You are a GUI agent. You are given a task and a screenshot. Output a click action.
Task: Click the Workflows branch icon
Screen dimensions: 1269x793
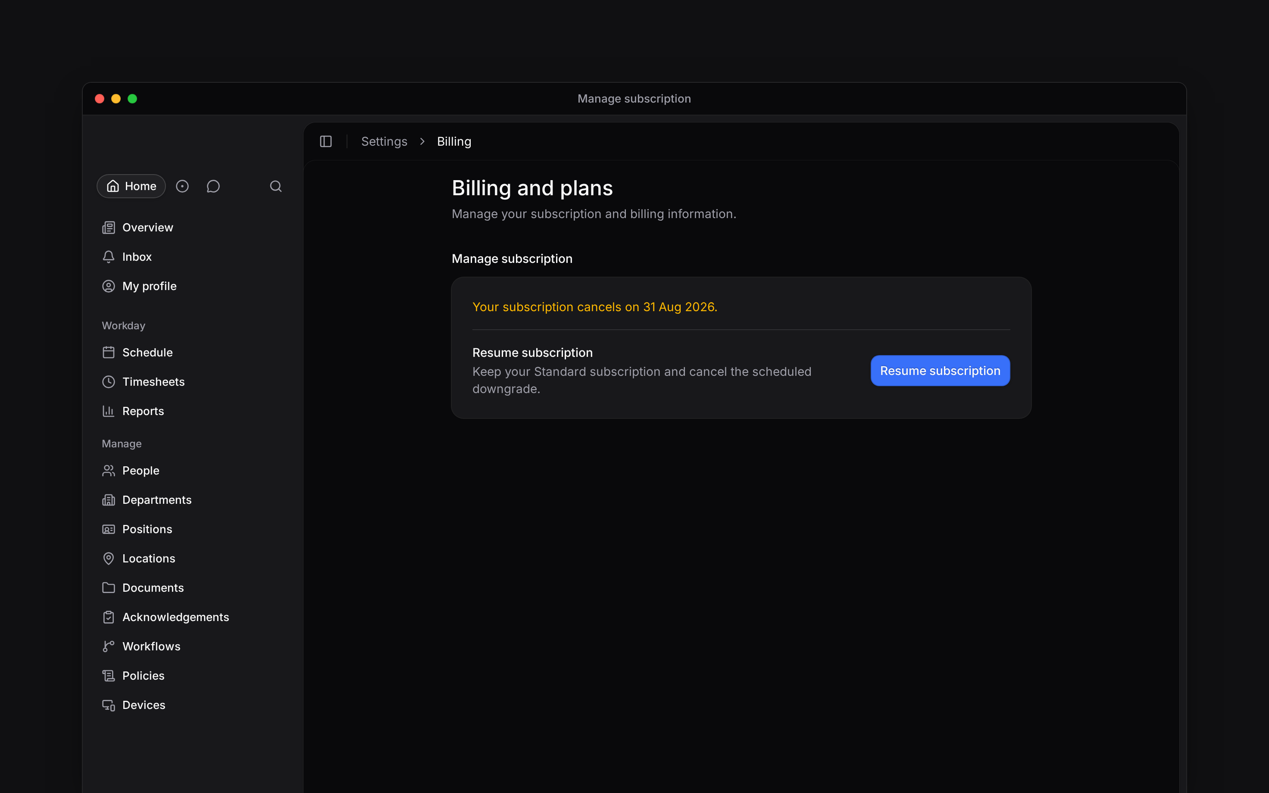click(x=109, y=646)
